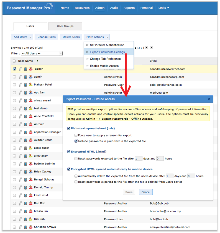220x233 pixels.
Task: Click the key icon in badmin badmin row
Action: [20, 164]
